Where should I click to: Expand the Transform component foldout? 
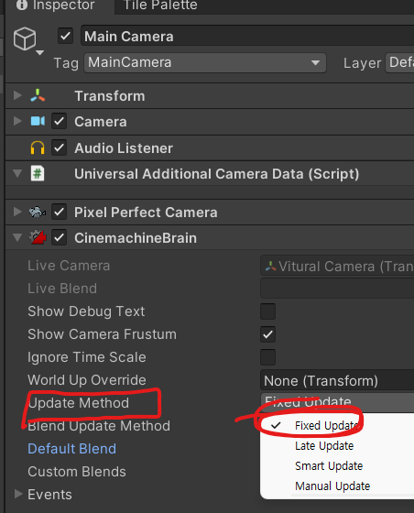[17, 95]
